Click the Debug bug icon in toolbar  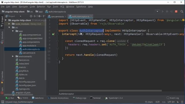click(x=167, y=12)
